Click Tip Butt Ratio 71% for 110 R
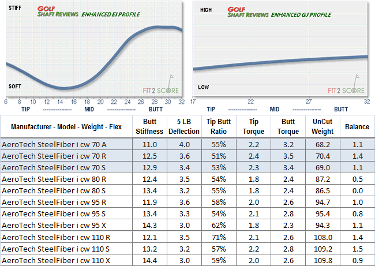 click(x=219, y=237)
